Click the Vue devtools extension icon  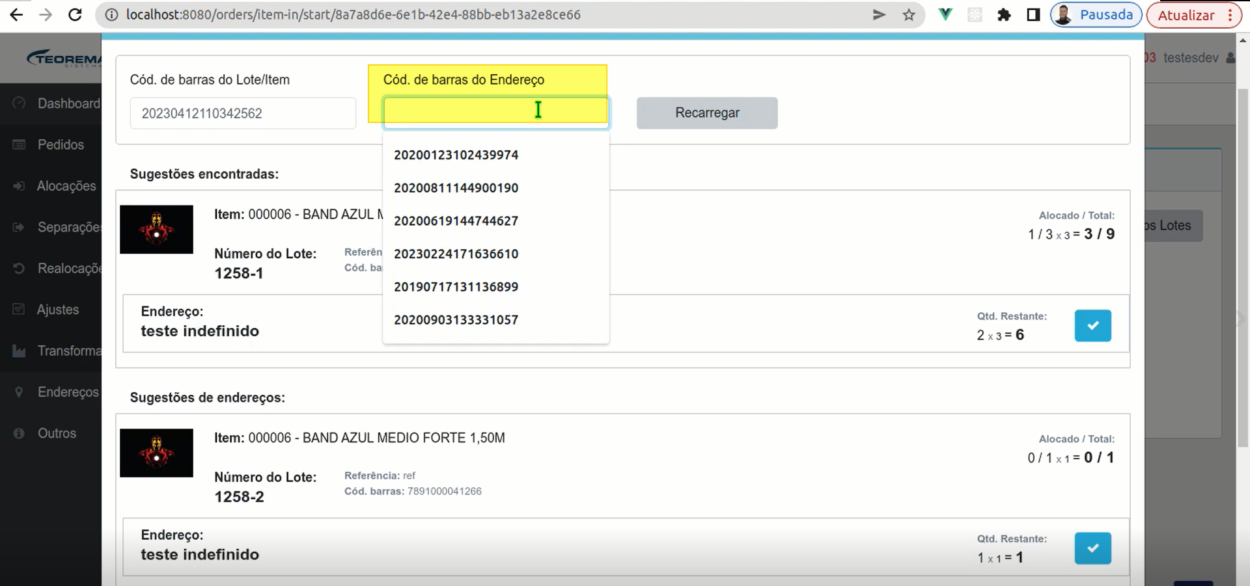pos(945,14)
